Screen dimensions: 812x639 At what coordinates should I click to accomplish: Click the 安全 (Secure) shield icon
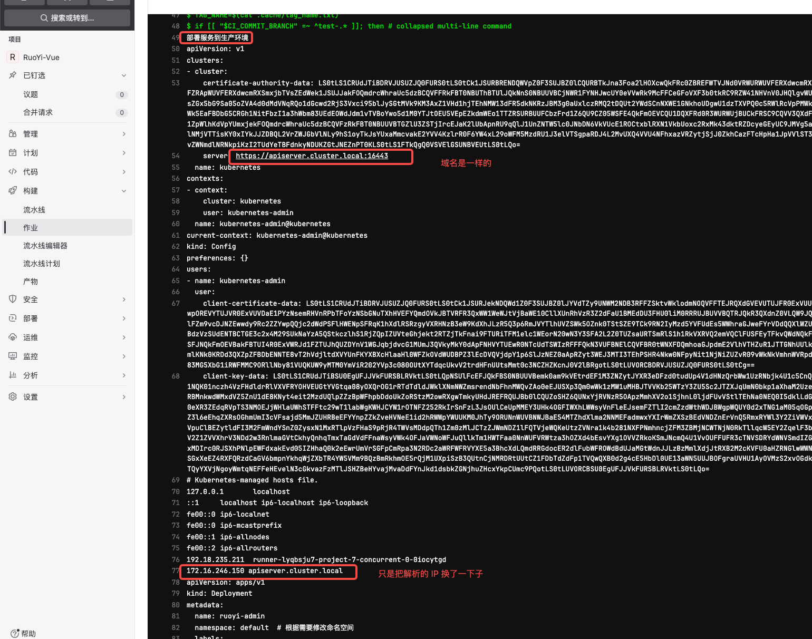click(x=13, y=299)
